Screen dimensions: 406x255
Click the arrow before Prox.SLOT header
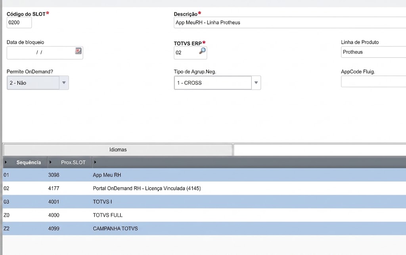[x=50, y=162]
